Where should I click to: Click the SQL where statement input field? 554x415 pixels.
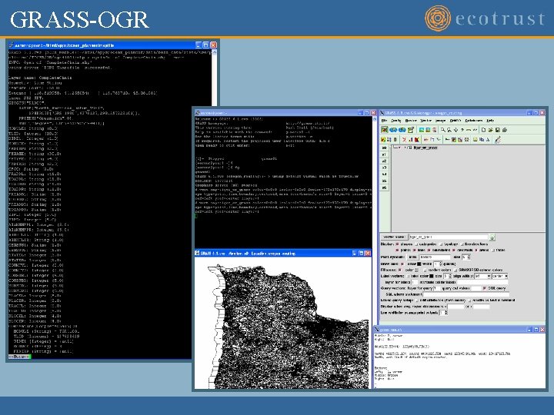click(x=466, y=294)
